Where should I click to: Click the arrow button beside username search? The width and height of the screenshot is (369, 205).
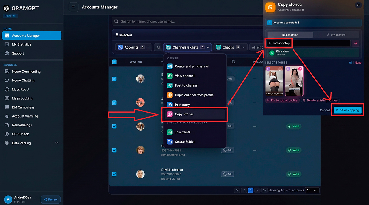point(355,43)
